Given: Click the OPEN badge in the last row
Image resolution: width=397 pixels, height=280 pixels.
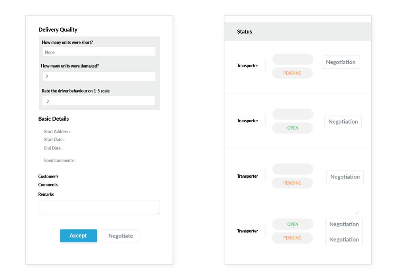Looking at the screenshot, I should click(x=293, y=224).
